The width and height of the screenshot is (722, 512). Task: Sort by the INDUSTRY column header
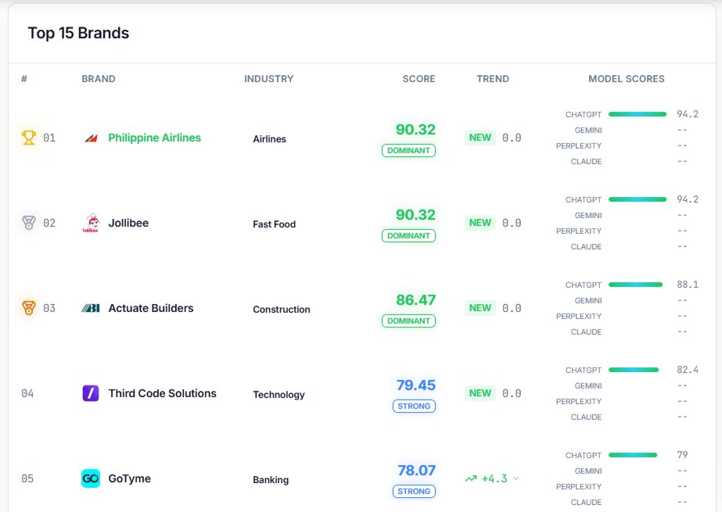pos(269,79)
